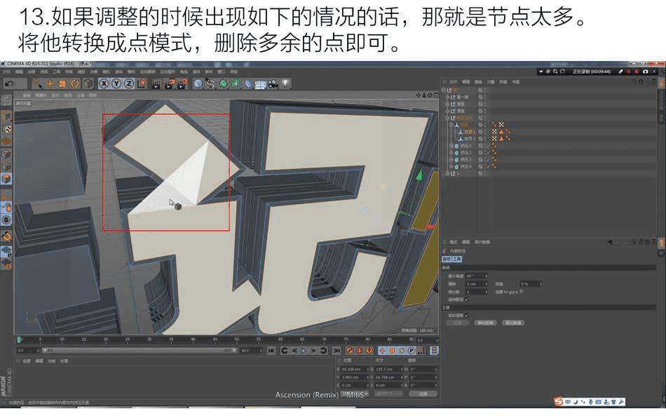The height and width of the screenshot is (416, 666).
Task: Open Render Settings clapperboard with gear
Action: point(183,83)
